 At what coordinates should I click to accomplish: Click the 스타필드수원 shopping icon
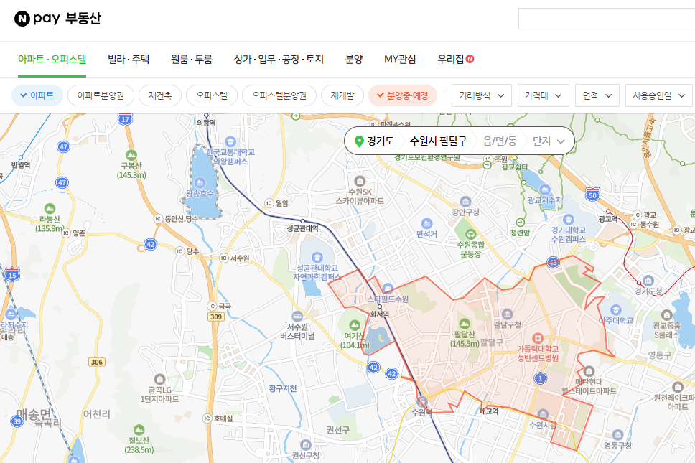(x=388, y=289)
